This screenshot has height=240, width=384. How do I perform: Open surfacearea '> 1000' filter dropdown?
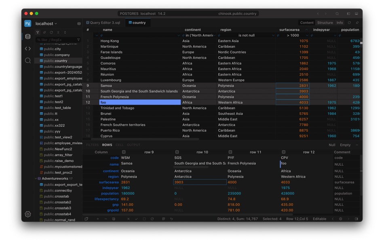[x=307, y=35]
